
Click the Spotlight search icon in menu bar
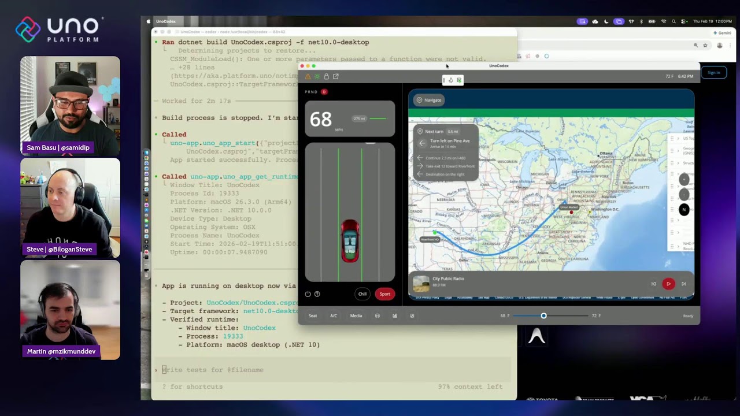coord(673,21)
